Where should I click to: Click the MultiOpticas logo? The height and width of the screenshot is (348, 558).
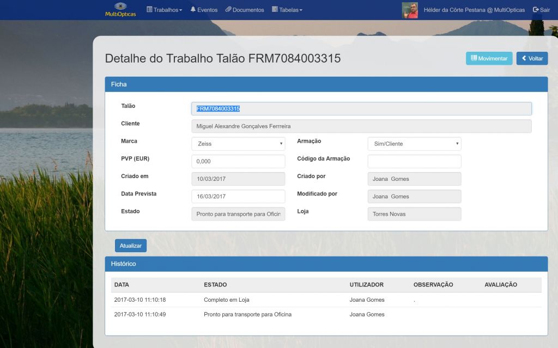[120, 10]
